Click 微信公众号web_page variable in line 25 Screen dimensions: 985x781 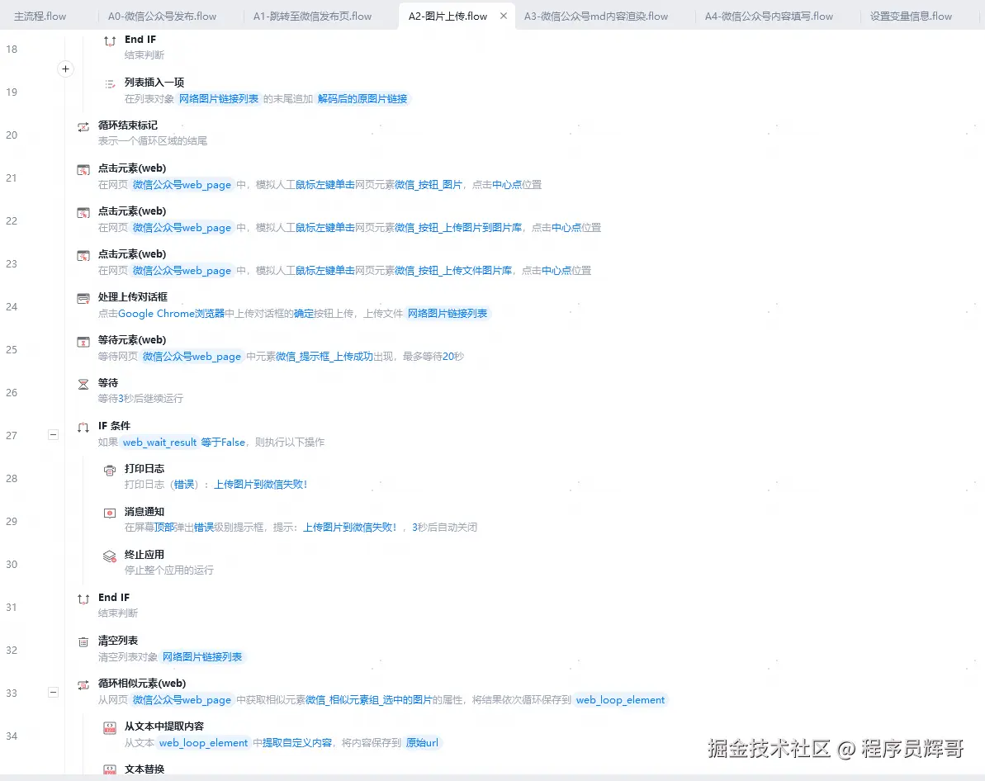pos(192,357)
